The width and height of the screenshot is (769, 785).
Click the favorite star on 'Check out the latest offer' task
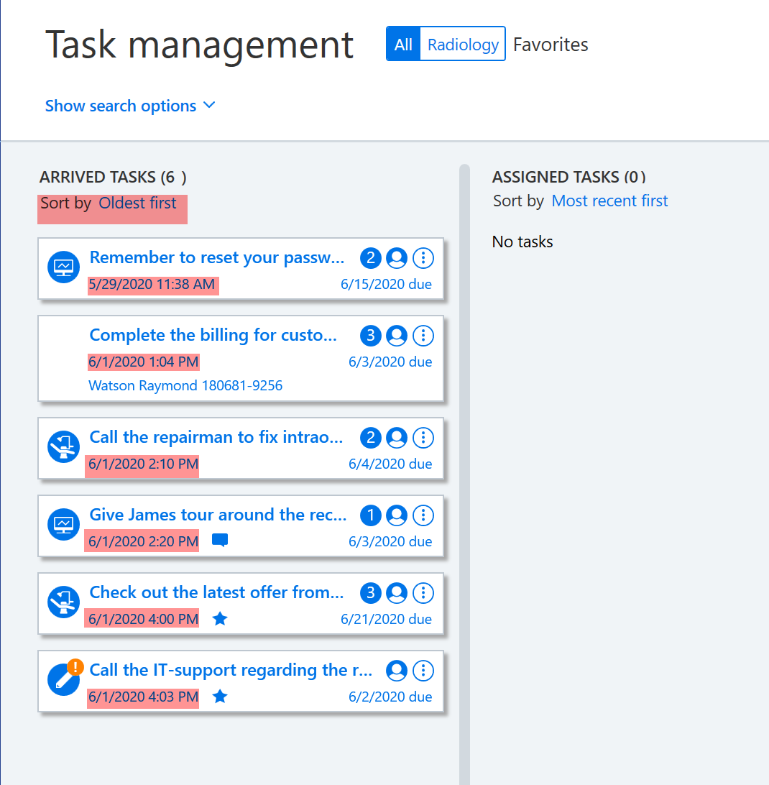(220, 619)
